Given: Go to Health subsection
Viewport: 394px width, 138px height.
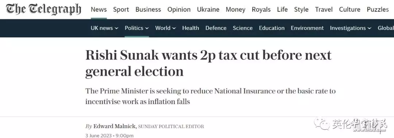Looking at the screenshot, I should click(190, 28).
